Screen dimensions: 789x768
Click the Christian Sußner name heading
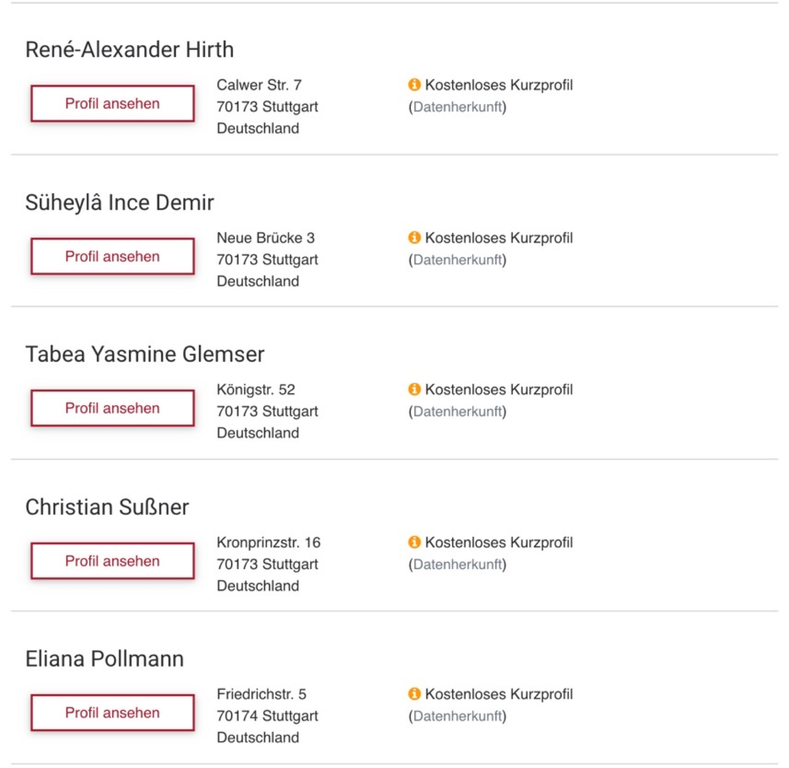click(107, 507)
